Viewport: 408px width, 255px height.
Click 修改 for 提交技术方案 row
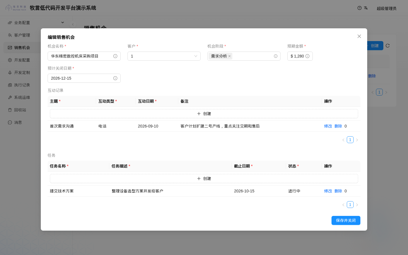[x=328, y=191]
